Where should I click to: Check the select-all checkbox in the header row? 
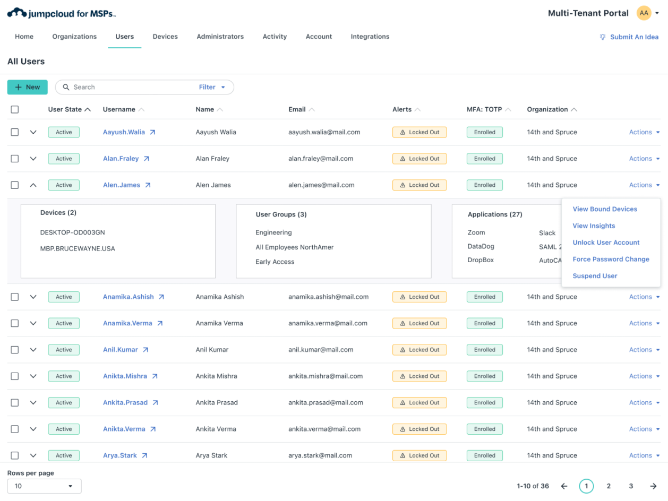point(15,109)
